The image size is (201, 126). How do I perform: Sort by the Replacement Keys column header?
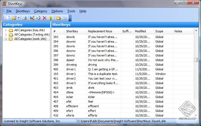click(x=104, y=31)
